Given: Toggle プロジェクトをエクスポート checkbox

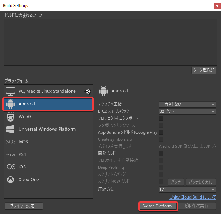Looking at the screenshot, I should point(161,118).
